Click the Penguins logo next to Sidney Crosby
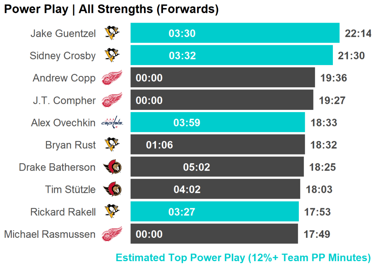Image resolution: width=375 pixels, height=267 pixels. (x=112, y=56)
